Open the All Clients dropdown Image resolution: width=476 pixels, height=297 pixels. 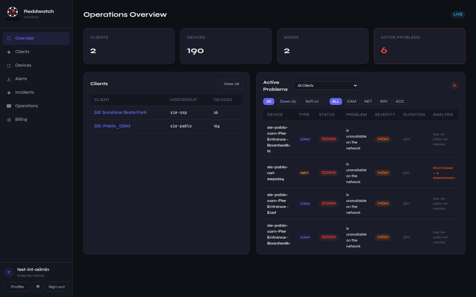pos(326,85)
